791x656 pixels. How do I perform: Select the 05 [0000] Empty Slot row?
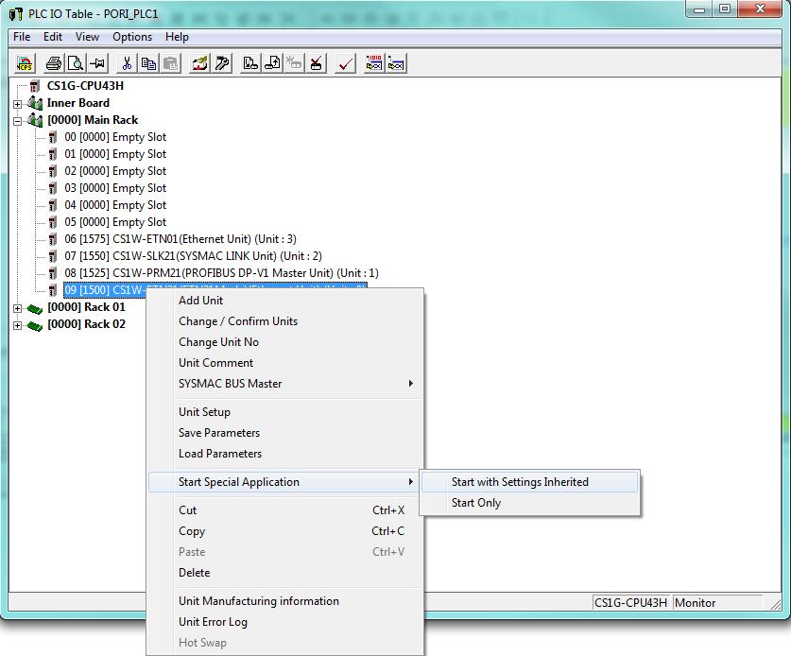[x=115, y=222]
